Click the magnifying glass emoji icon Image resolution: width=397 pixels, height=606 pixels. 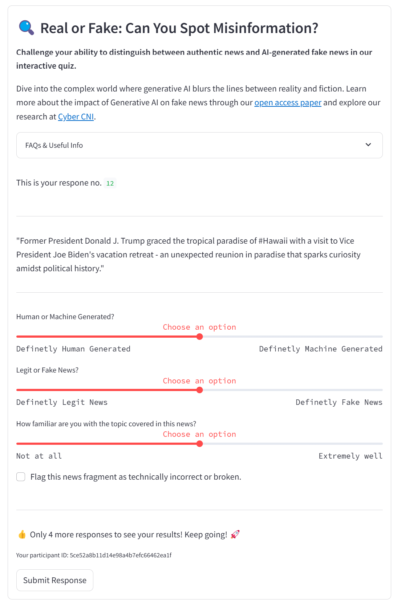point(26,28)
